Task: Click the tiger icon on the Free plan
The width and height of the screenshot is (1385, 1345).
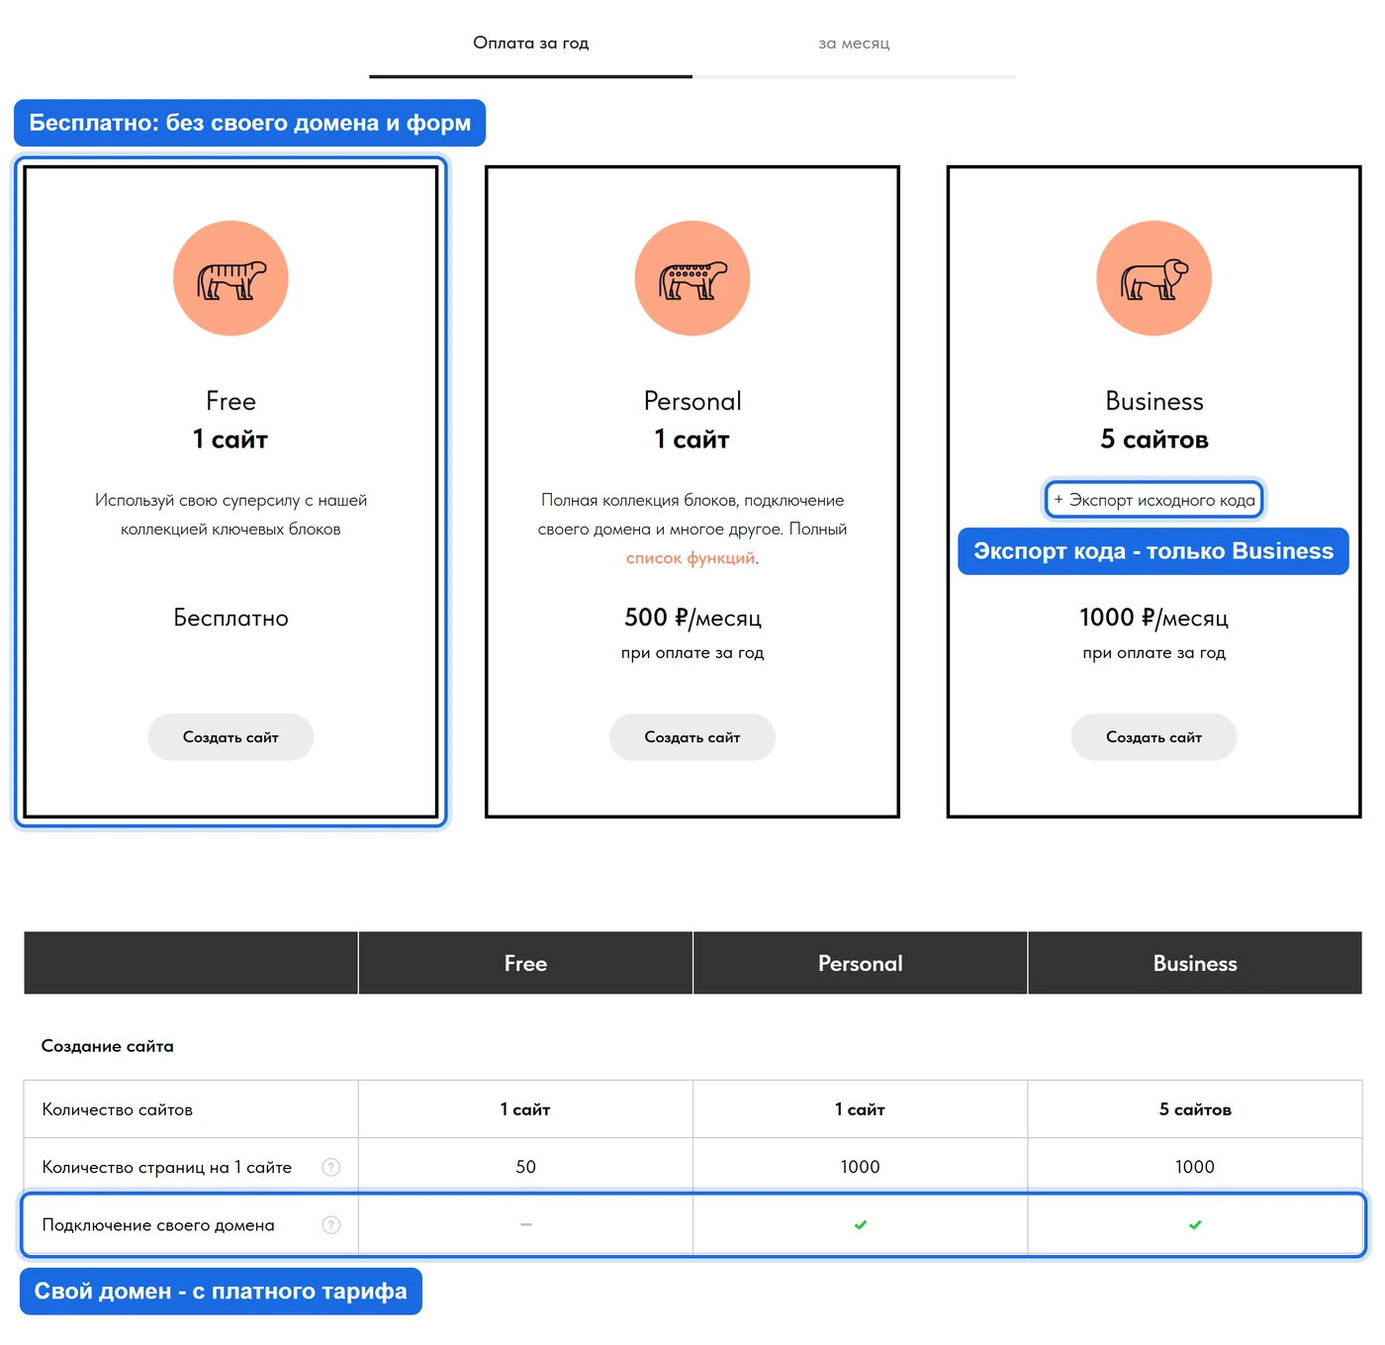Action: point(231,278)
